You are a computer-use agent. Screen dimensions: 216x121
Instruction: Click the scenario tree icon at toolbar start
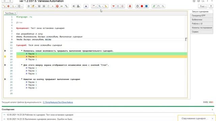(x=4, y=6)
